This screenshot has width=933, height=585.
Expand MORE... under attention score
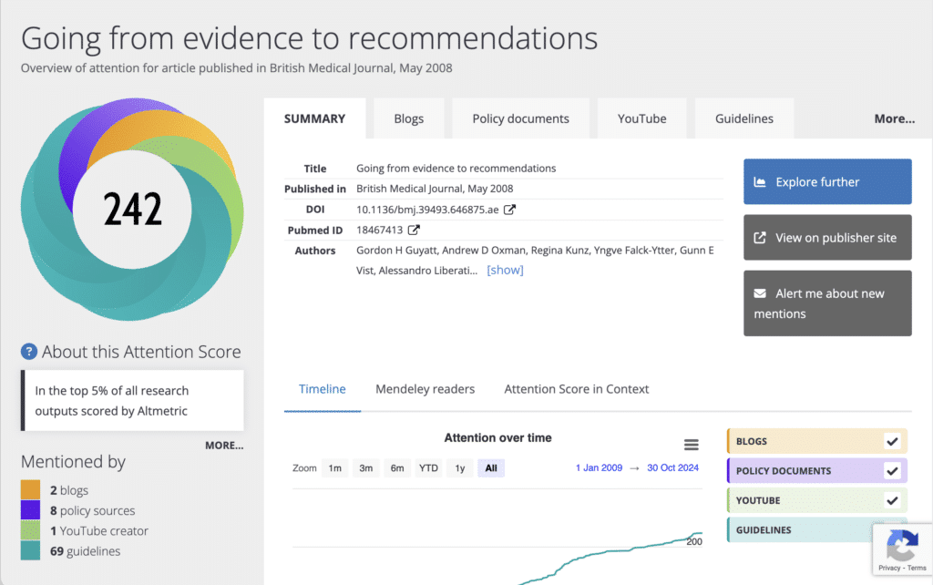[224, 446]
